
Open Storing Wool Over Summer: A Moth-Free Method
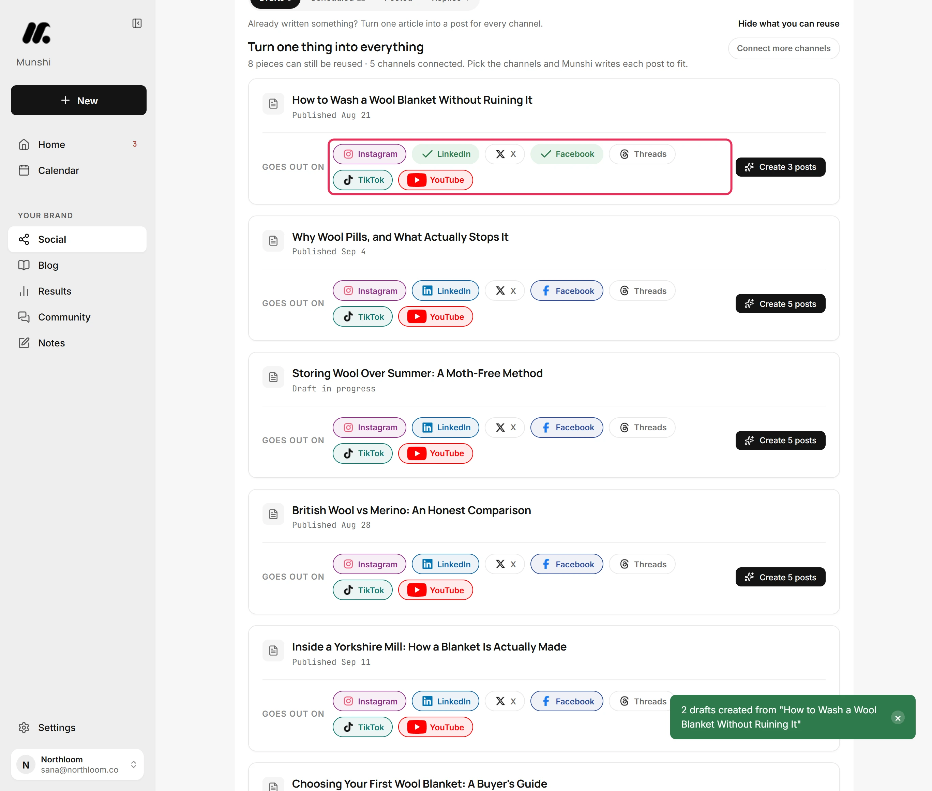[417, 374]
